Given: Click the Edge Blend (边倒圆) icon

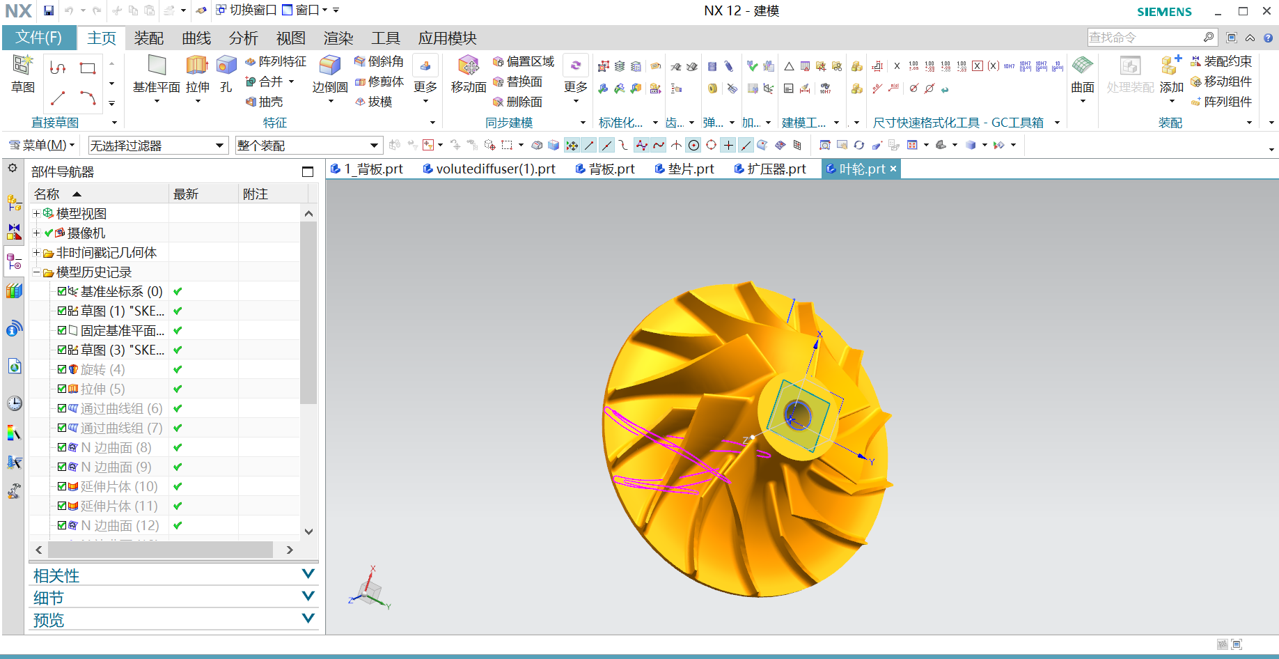Looking at the screenshot, I should point(329,65).
